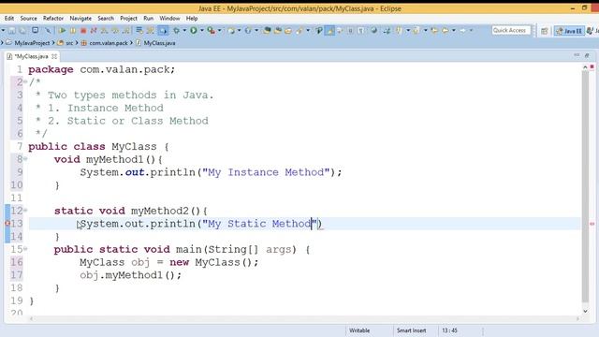Select the MyClass.java editor tab
599x337 pixels.
pos(31,56)
